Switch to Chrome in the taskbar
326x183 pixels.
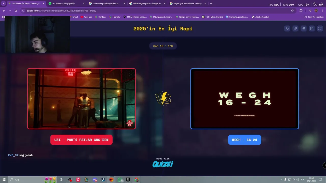point(137,180)
